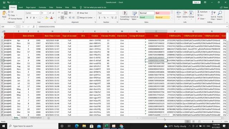Click the Insert Function fx icon
This screenshot has width=229, height=129.
point(34,27)
